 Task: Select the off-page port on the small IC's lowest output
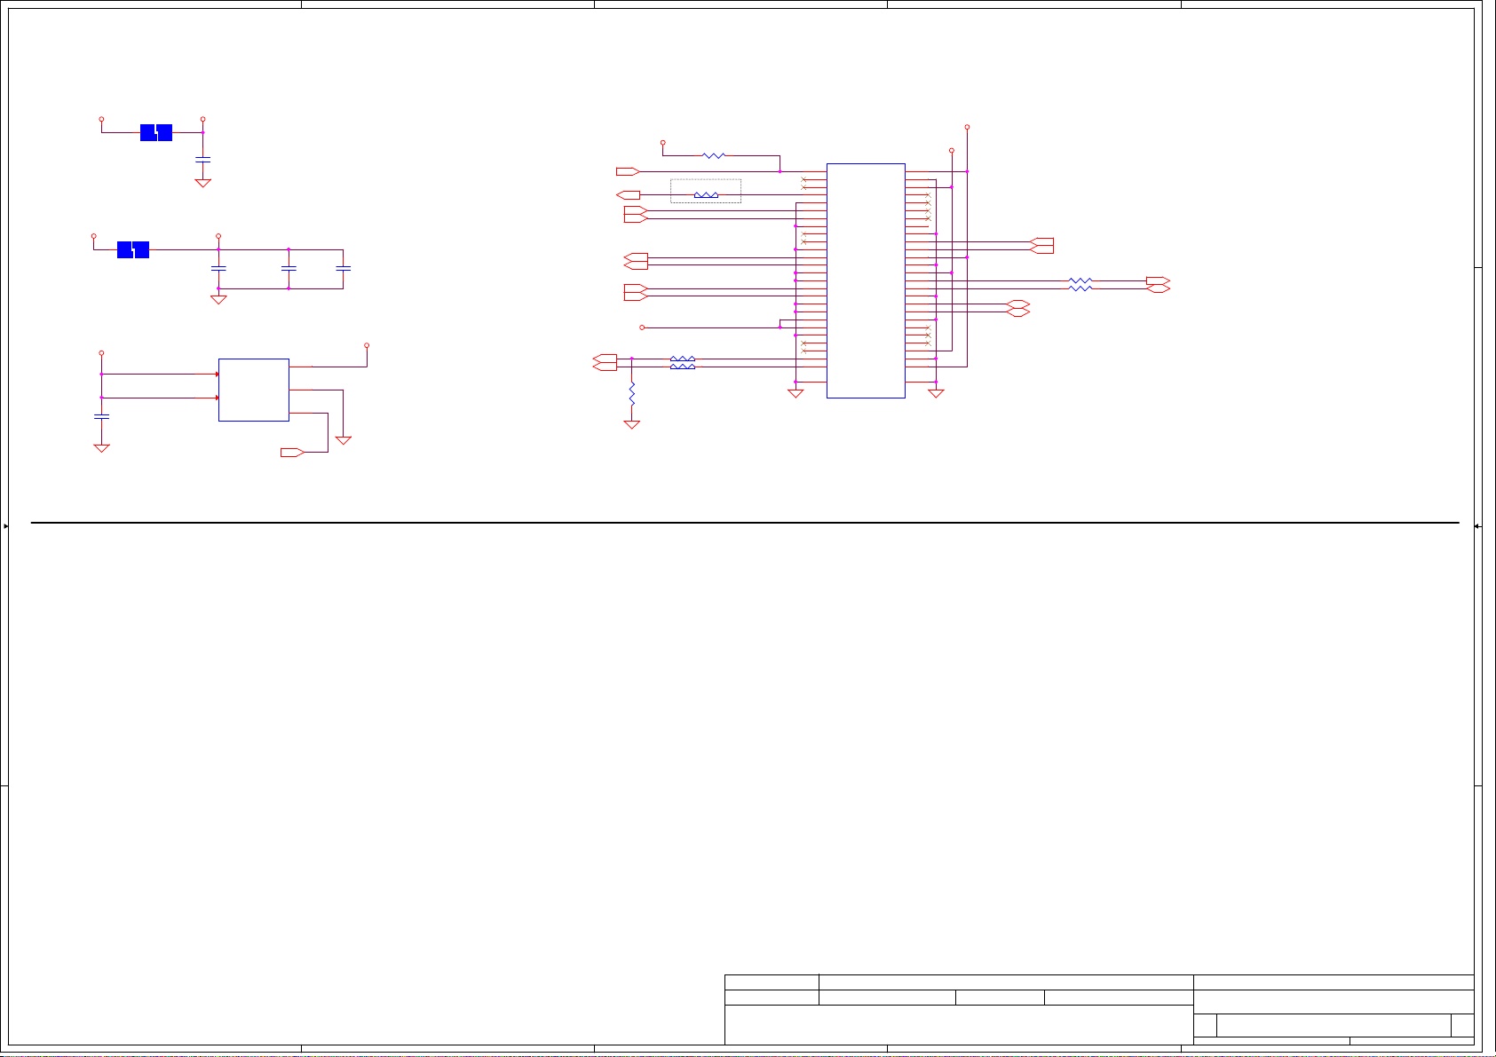click(292, 453)
